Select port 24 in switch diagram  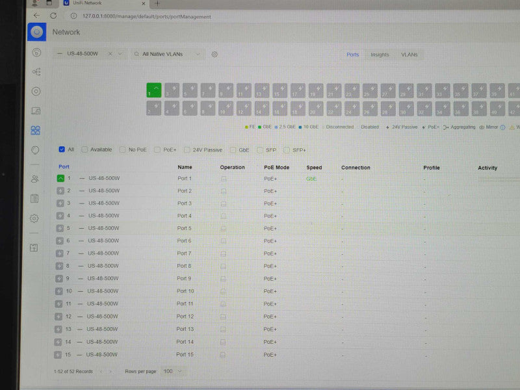click(352, 109)
